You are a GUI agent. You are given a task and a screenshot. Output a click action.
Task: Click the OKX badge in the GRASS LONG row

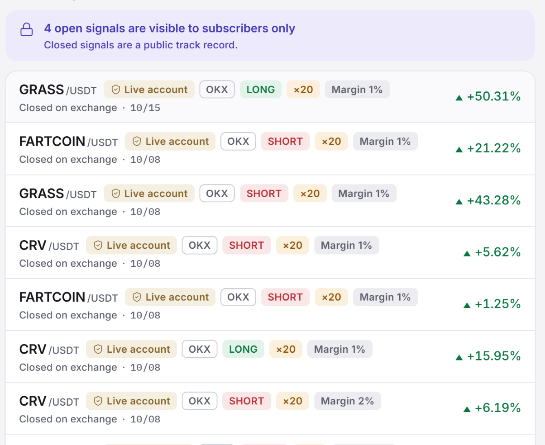click(x=217, y=90)
